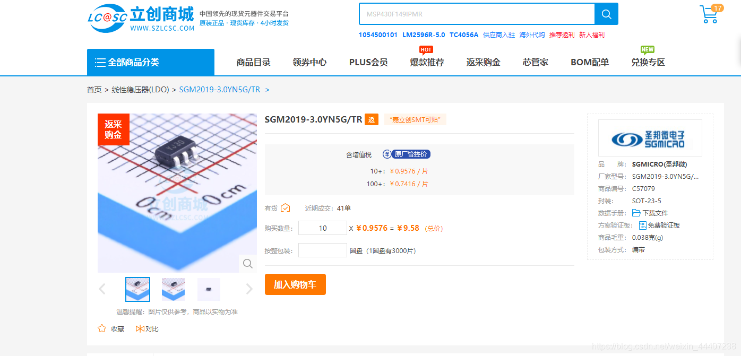This screenshot has height=356, width=741.
Task: Click the 100+ price ¥0.7416 / 片
Action: [409, 184]
